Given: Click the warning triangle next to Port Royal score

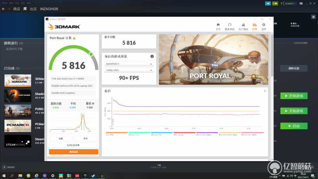Looking at the screenshot, I should click(74, 38).
